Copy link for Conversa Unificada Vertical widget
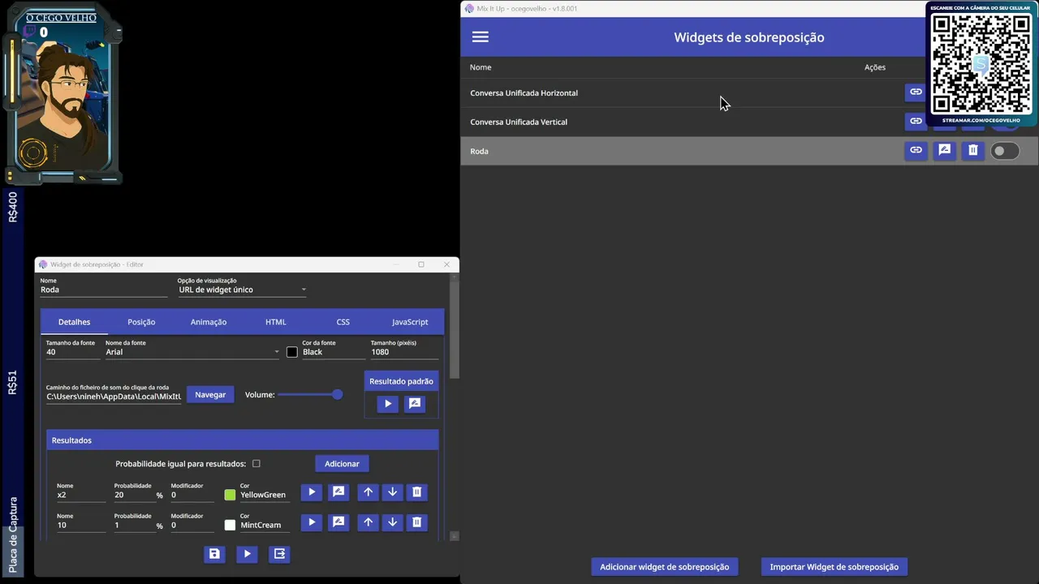This screenshot has height=584, width=1039. [x=916, y=121]
